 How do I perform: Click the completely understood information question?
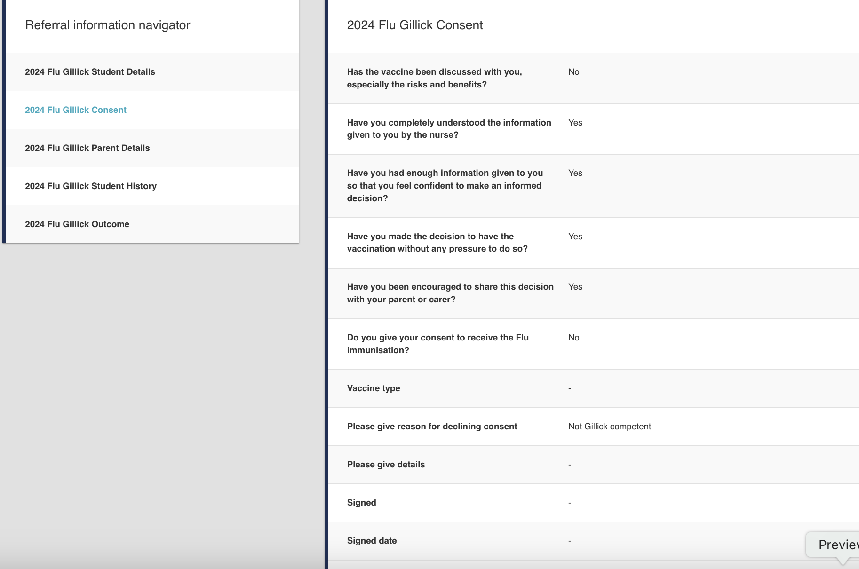click(x=449, y=129)
